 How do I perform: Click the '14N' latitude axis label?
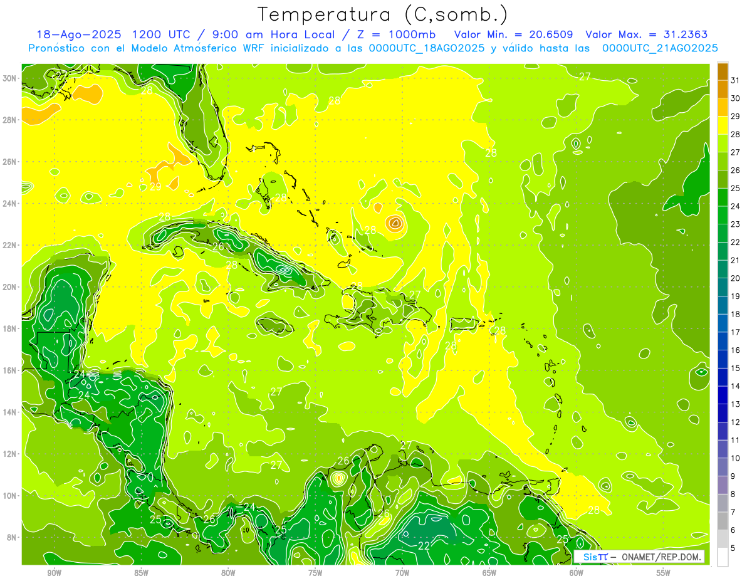pyautogui.click(x=10, y=412)
